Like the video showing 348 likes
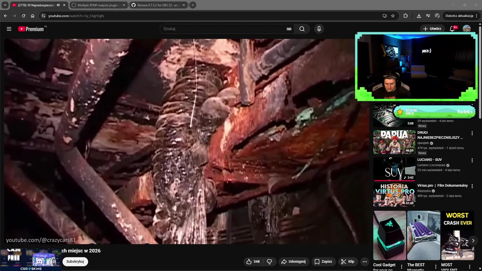482x271 pixels. pos(253,262)
